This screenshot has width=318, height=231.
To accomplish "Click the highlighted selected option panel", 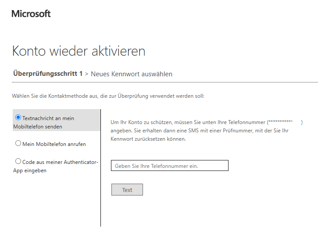I will coord(57,120).
